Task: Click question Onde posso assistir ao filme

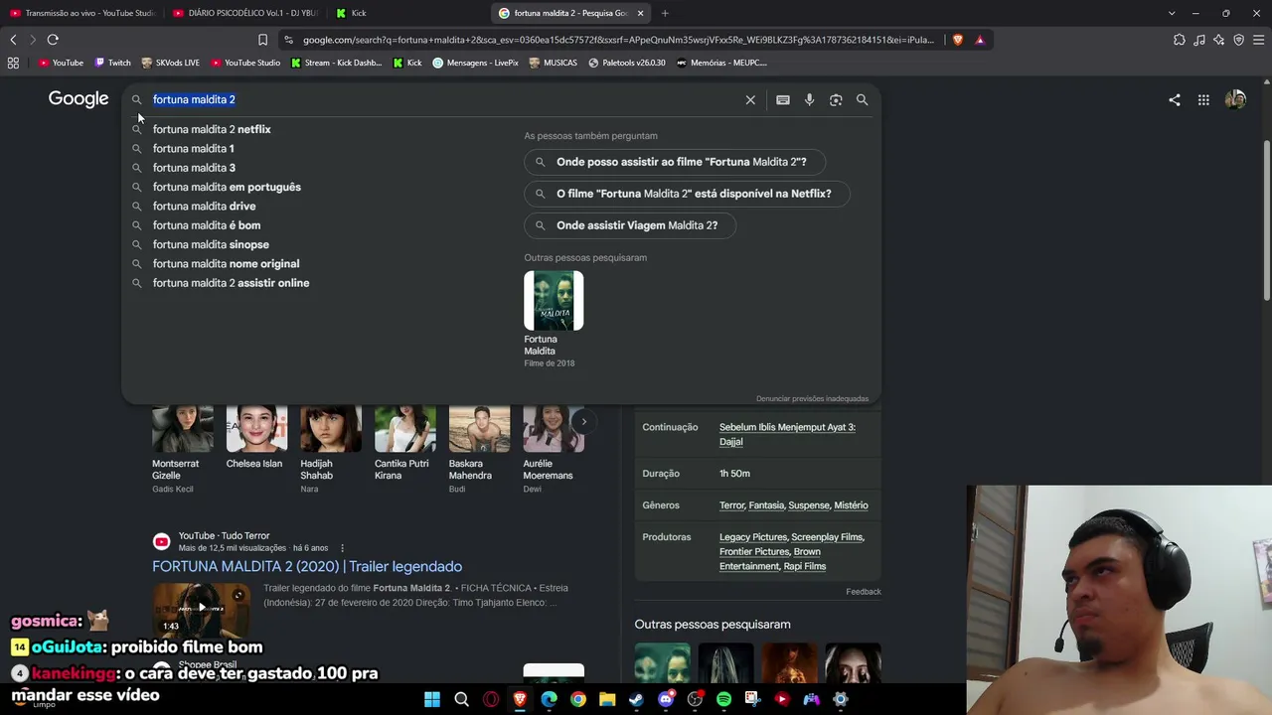Action: point(675,162)
